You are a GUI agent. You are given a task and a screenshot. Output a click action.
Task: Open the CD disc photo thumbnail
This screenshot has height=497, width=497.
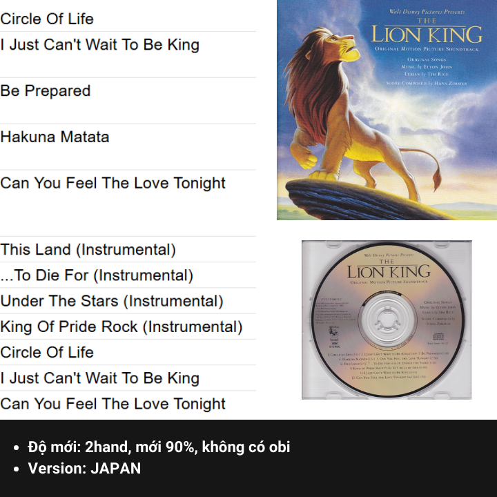387,320
